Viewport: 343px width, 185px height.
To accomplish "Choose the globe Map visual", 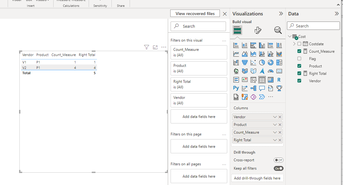I will pos(236,71).
